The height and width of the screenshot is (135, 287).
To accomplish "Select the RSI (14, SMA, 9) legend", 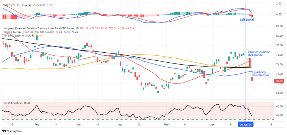I will coord(13,103).
